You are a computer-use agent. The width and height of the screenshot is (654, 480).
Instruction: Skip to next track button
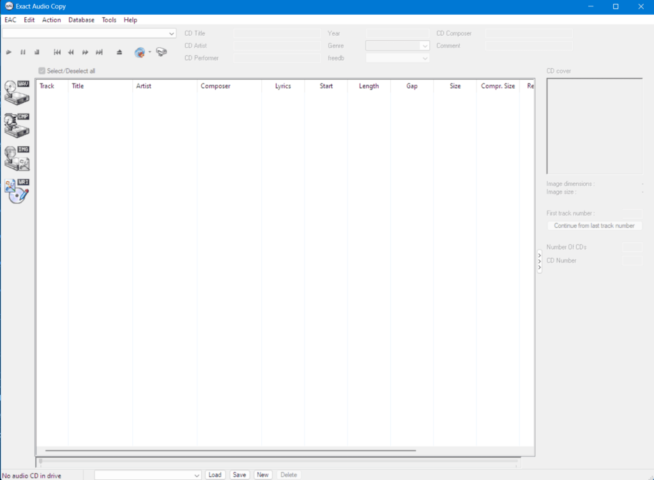(x=99, y=52)
